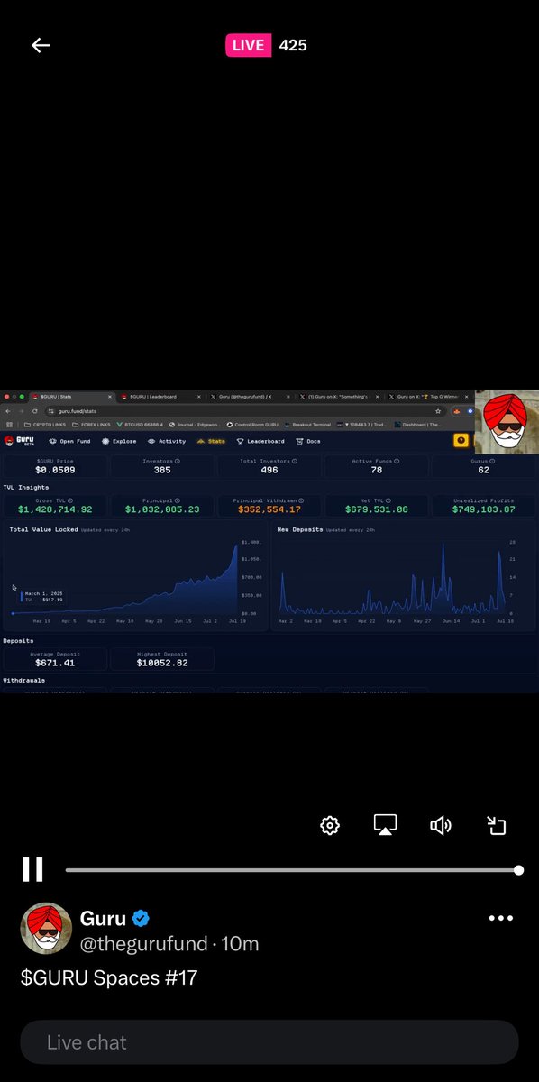
Task: Open Guru's profile picture below the player
Action: [46, 928]
